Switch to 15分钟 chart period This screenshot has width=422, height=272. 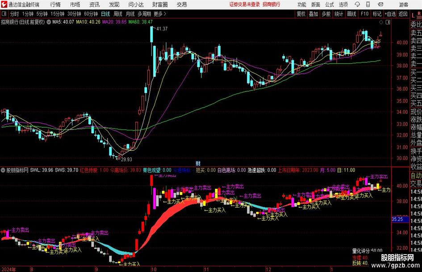[x=57, y=14]
